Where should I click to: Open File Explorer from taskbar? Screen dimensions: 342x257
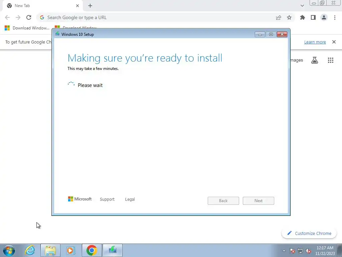pos(50,250)
